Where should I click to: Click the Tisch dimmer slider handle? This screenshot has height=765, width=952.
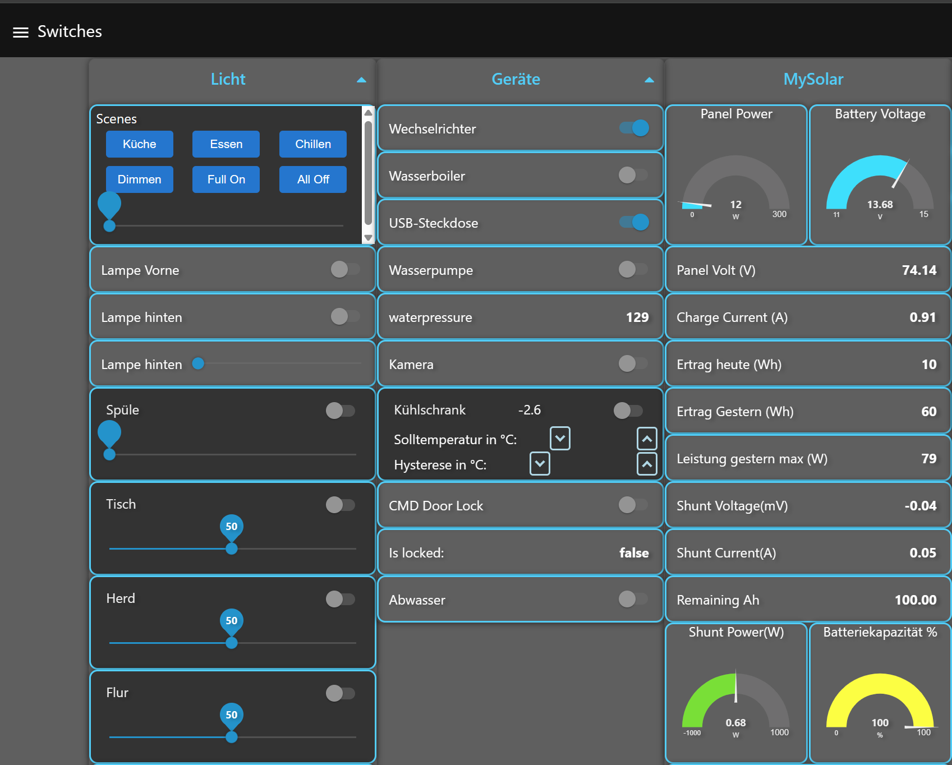point(231,549)
